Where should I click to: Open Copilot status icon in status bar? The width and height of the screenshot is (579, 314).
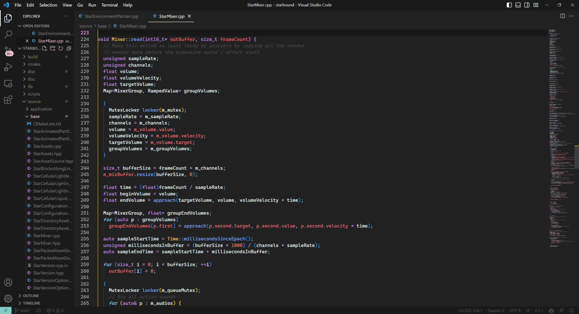[551, 310]
